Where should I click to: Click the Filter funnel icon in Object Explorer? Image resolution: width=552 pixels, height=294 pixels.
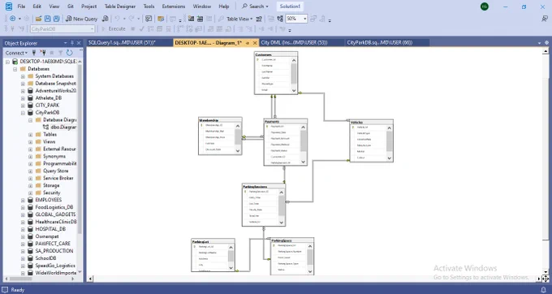tap(60, 53)
